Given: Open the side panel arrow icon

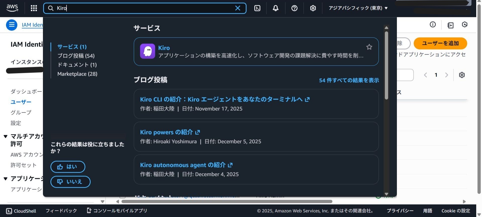Looking at the screenshot, I should tap(450, 25).
